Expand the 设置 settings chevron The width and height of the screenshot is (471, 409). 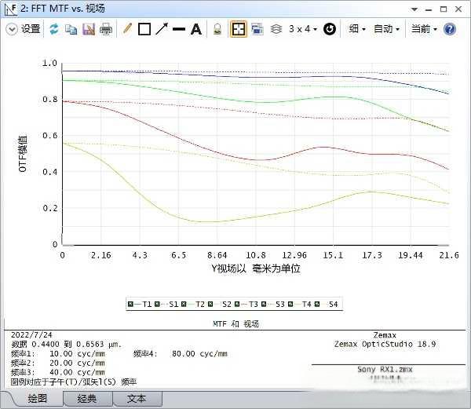coord(12,29)
